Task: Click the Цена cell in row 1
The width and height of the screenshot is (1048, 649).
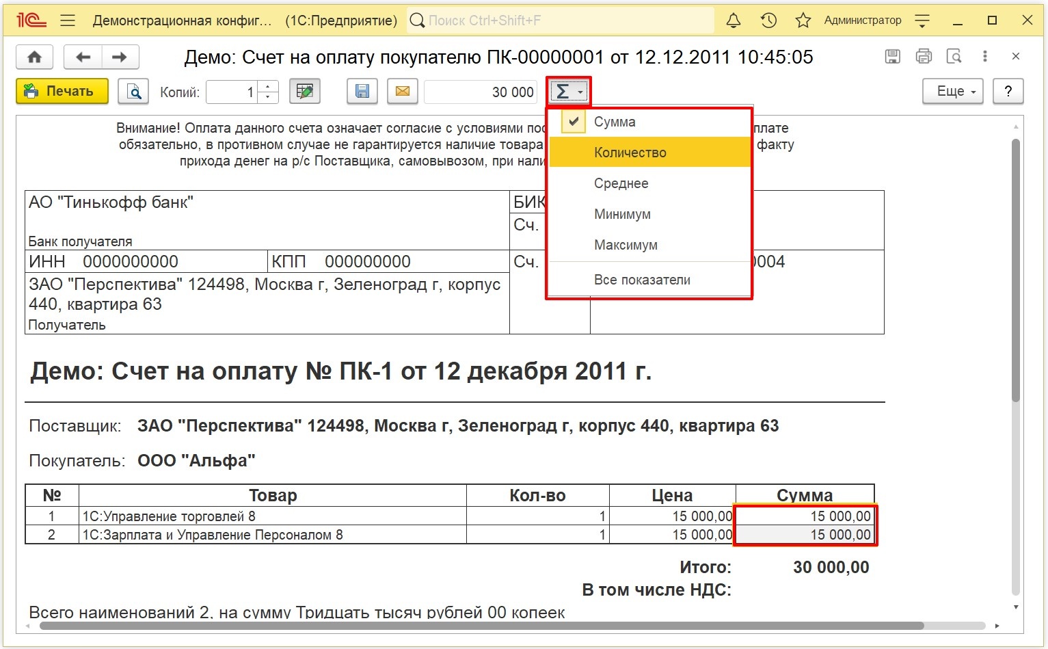Action: 673,516
